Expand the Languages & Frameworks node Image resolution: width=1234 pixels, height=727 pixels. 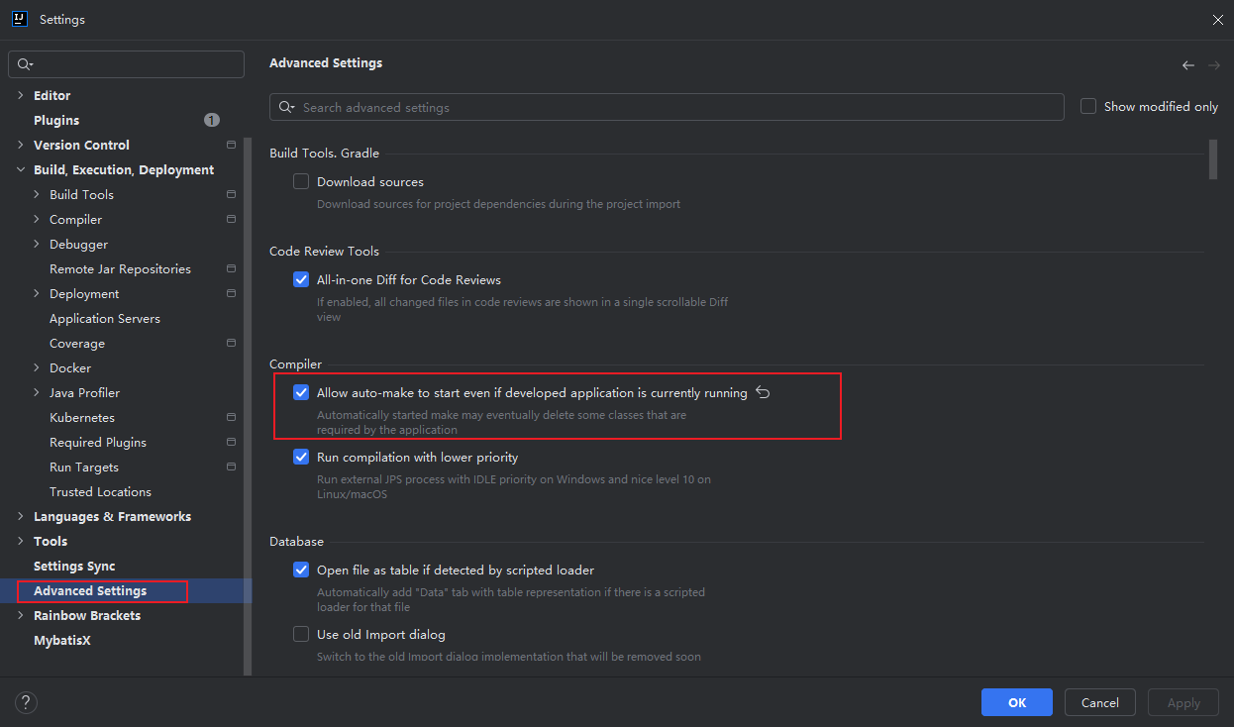[x=21, y=516]
